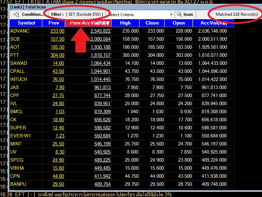The width and height of the screenshot is (262, 197).
Task: Select the SPCG symbol
Action: click(x=16, y=160)
